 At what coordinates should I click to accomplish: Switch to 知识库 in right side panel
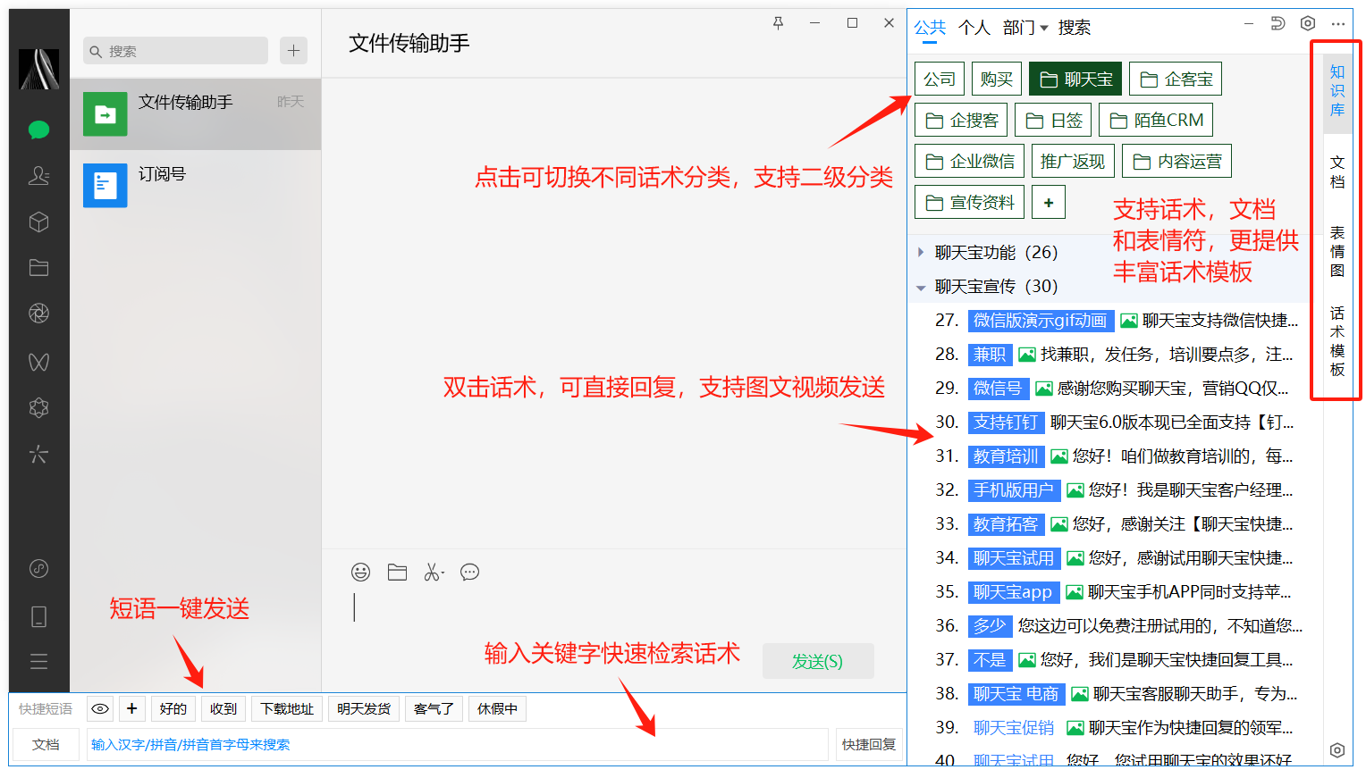tap(1336, 91)
